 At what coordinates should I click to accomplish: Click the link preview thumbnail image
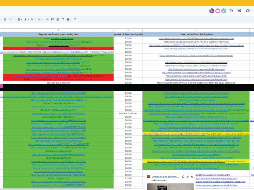170,187
